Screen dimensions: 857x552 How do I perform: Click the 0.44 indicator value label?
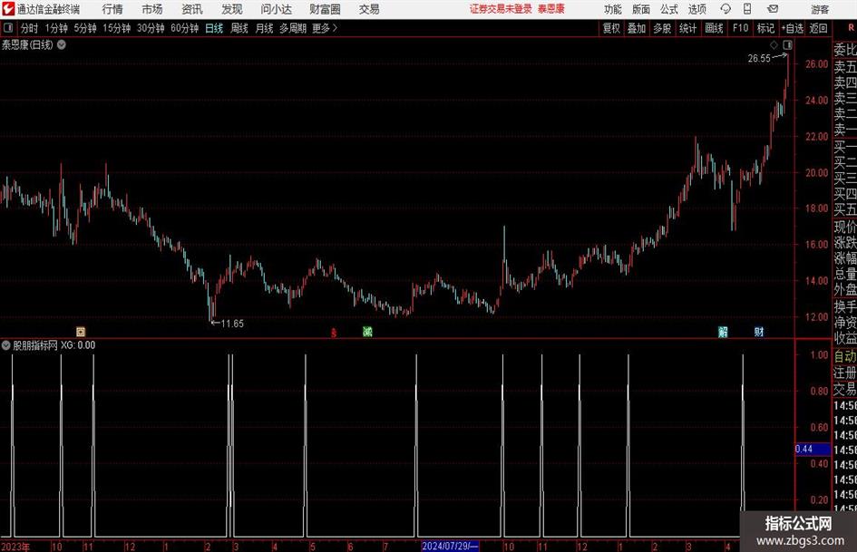click(813, 450)
